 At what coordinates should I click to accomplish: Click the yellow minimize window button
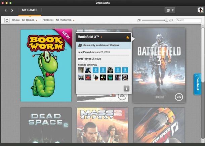coord(6,3)
